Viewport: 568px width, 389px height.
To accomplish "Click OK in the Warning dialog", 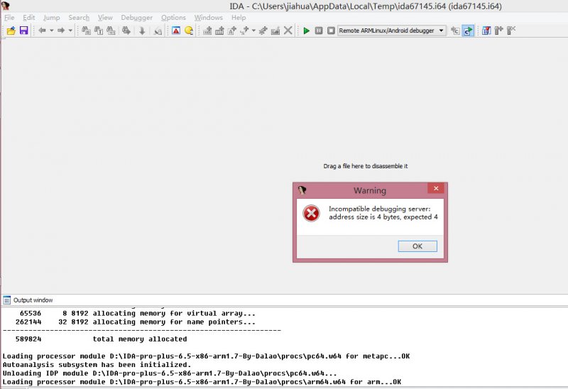I will pyautogui.click(x=417, y=246).
